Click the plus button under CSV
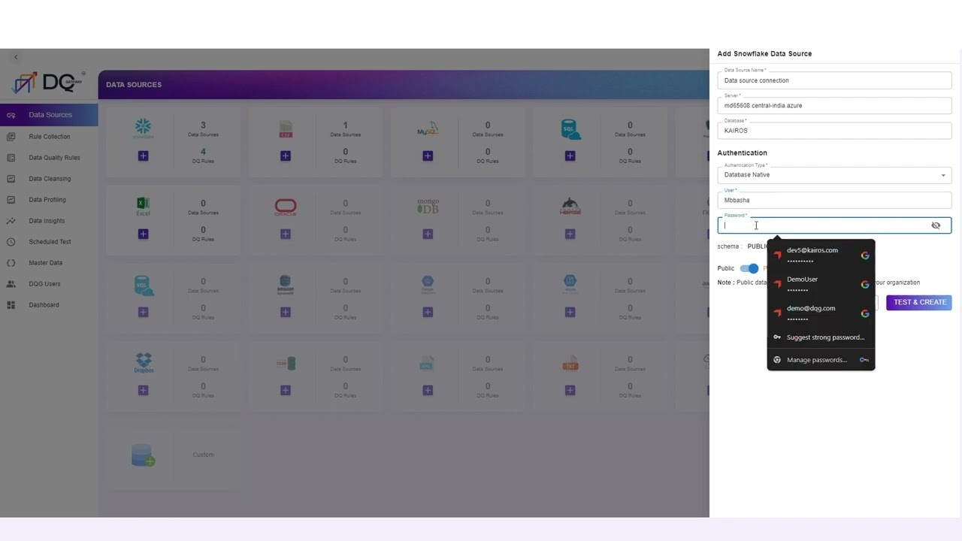The width and height of the screenshot is (962, 541). click(285, 156)
